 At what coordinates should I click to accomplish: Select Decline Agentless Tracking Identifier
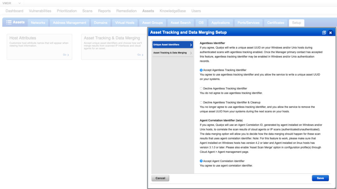click(201, 88)
